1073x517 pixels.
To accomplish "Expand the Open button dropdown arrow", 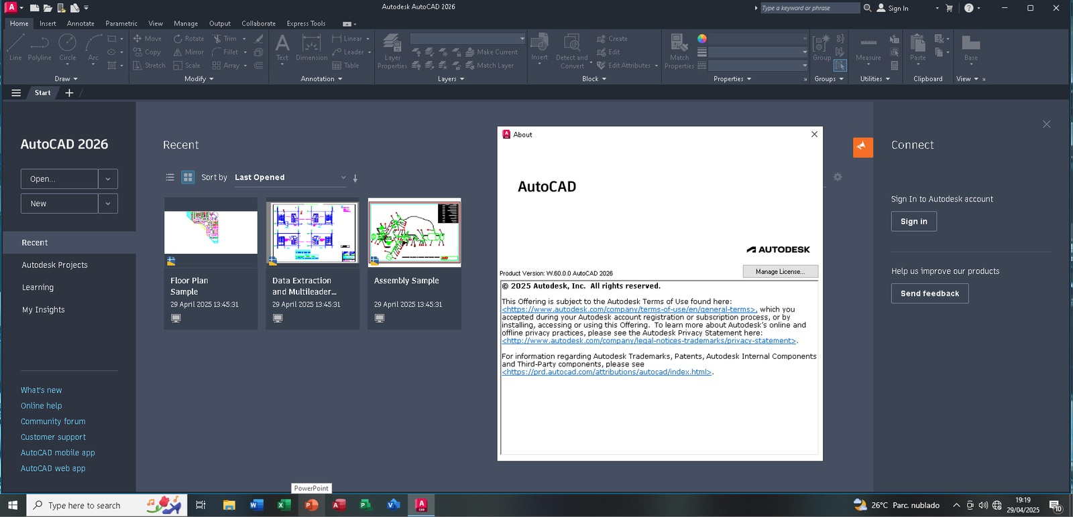I will click(x=108, y=179).
